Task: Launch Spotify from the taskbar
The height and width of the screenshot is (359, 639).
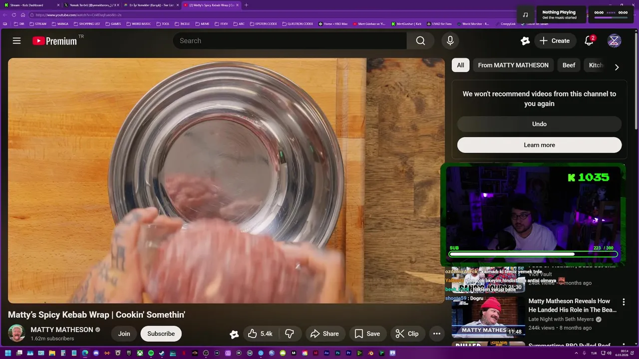Action: click(151, 353)
